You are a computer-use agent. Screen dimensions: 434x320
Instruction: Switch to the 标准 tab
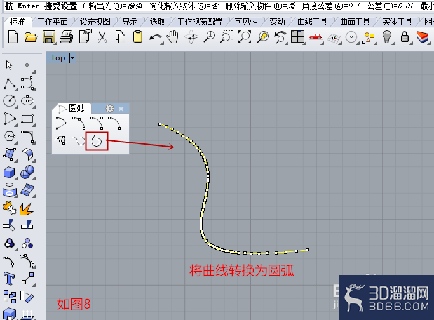17,22
